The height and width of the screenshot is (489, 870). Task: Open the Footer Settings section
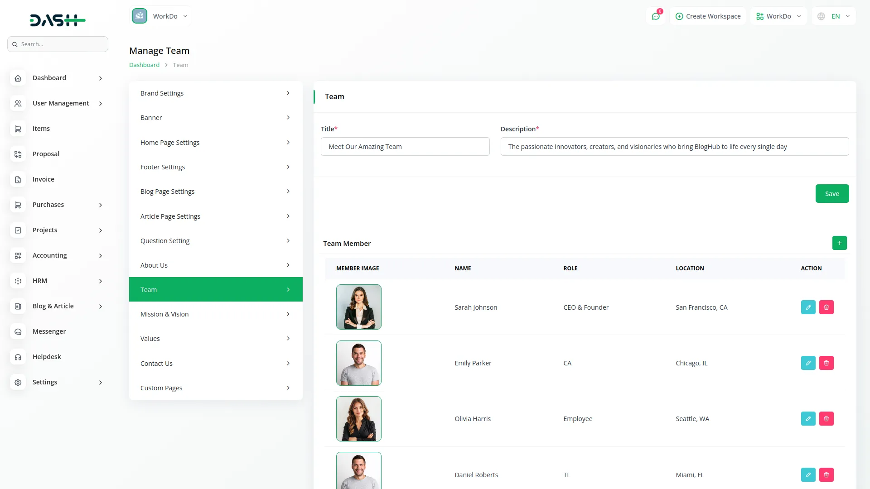pos(216,167)
